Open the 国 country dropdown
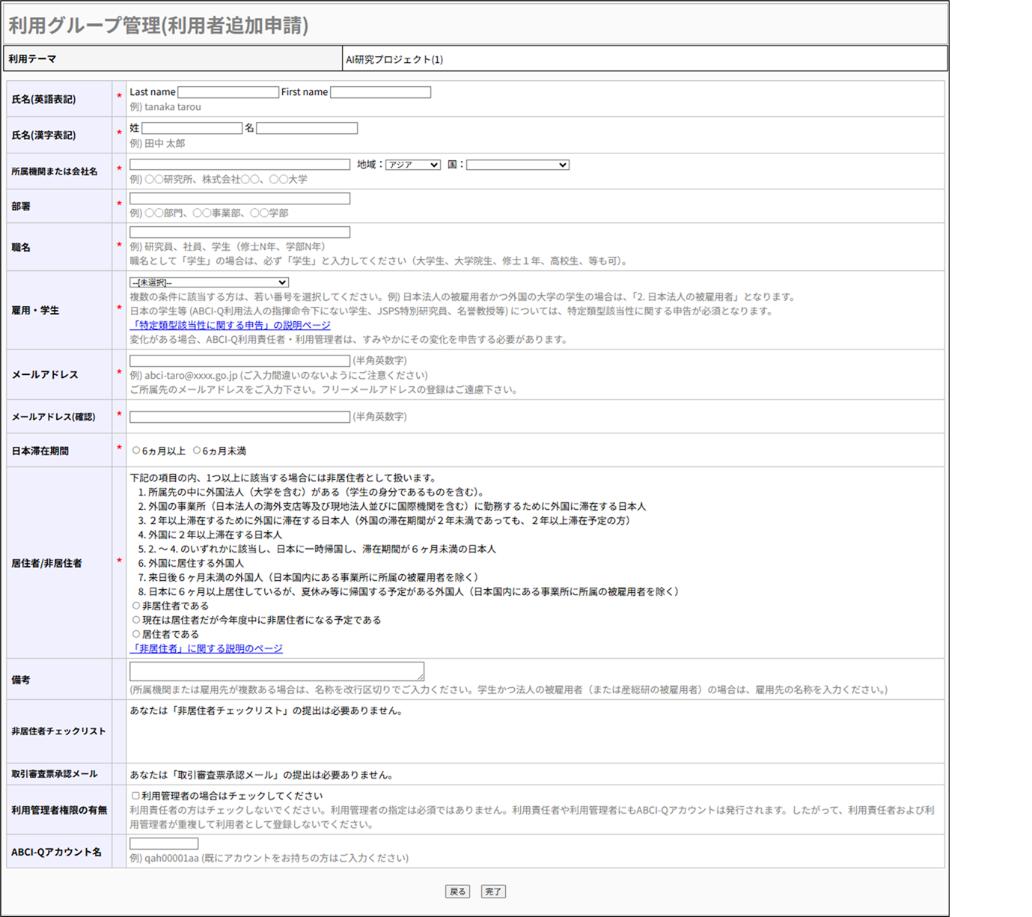The height and width of the screenshot is (917, 1032). click(517, 165)
